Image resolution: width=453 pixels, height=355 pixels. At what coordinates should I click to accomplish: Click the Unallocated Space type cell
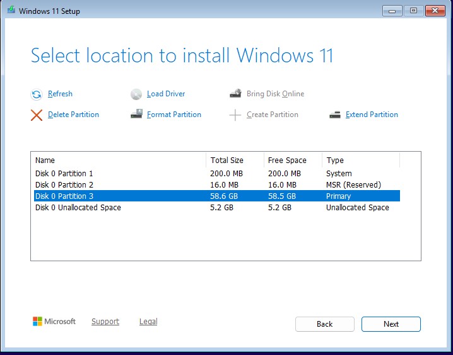pyautogui.click(x=358, y=208)
